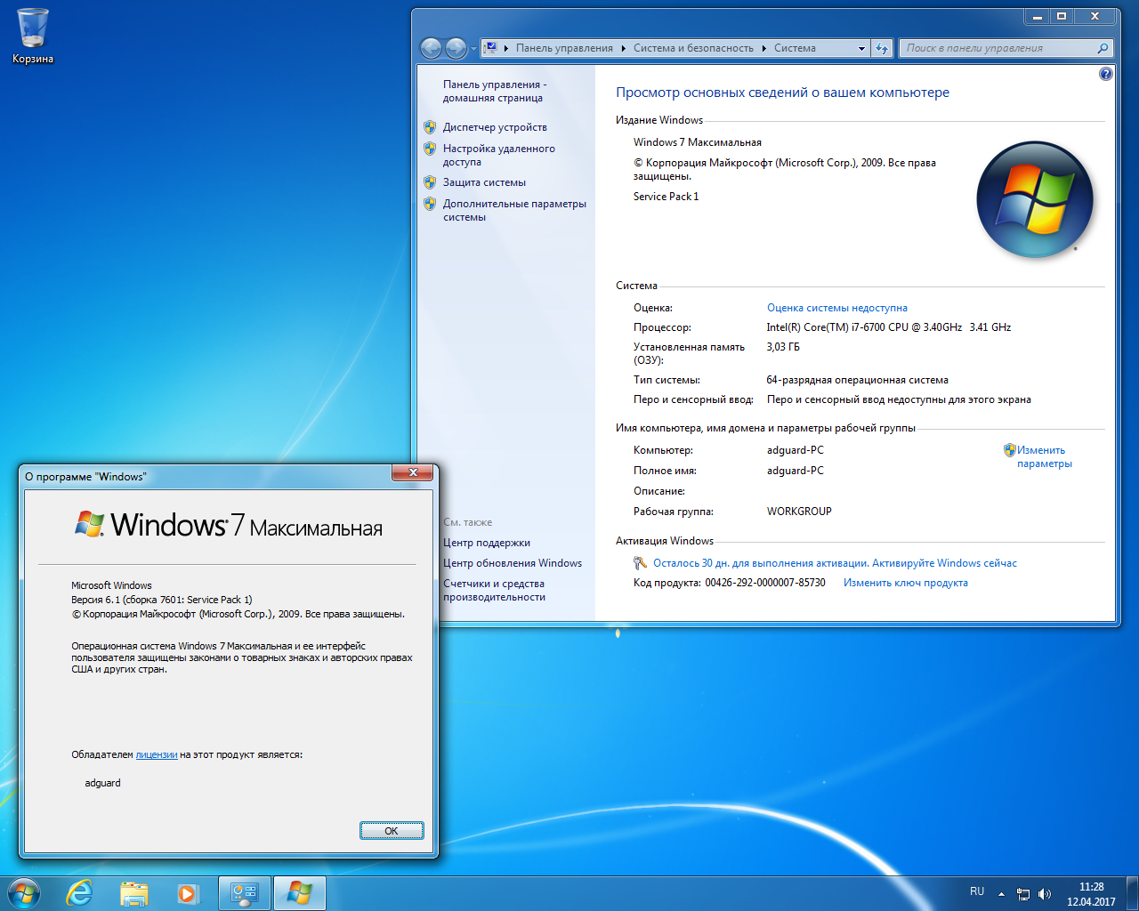Open Настройка удаленного доступа link
Viewport: 1139px width, 911px height.
coord(498,155)
